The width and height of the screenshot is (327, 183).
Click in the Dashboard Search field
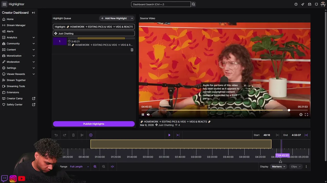coord(161,4)
